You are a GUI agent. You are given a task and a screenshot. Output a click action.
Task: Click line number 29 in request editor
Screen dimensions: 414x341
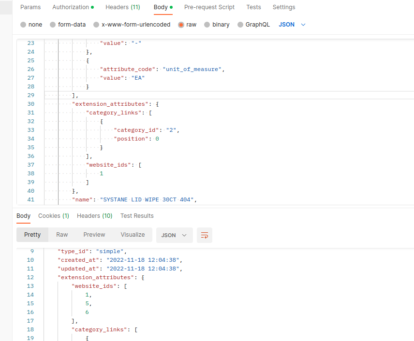[x=31, y=95]
